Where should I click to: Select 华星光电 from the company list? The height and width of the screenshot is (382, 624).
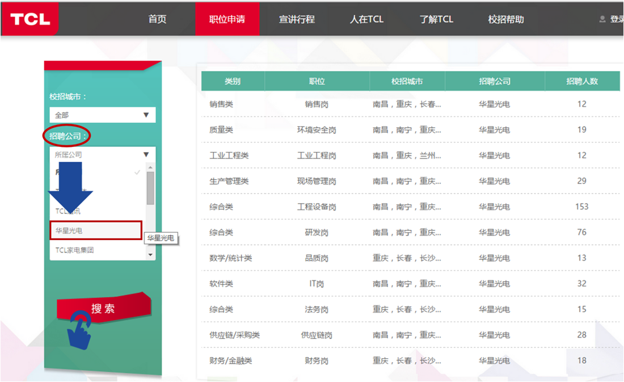pos(95,230)
